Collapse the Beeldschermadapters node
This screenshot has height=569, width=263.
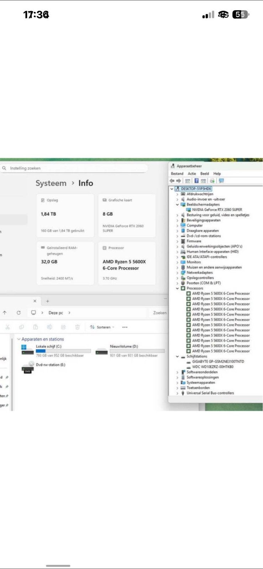[177, 204]
